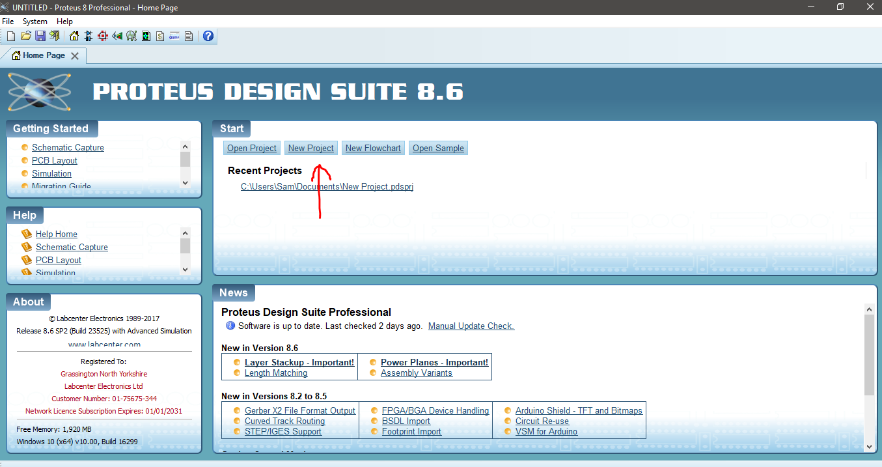Click News panel scroll-down arrow
882x467 pixels.
pyautogui.click(x=869, y=446)
